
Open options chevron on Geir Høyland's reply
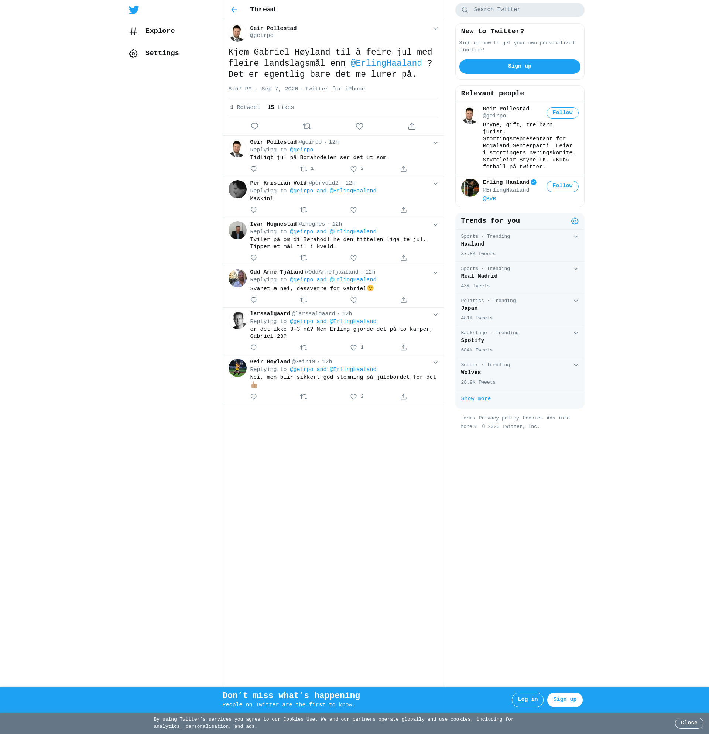tap(435, 363)
